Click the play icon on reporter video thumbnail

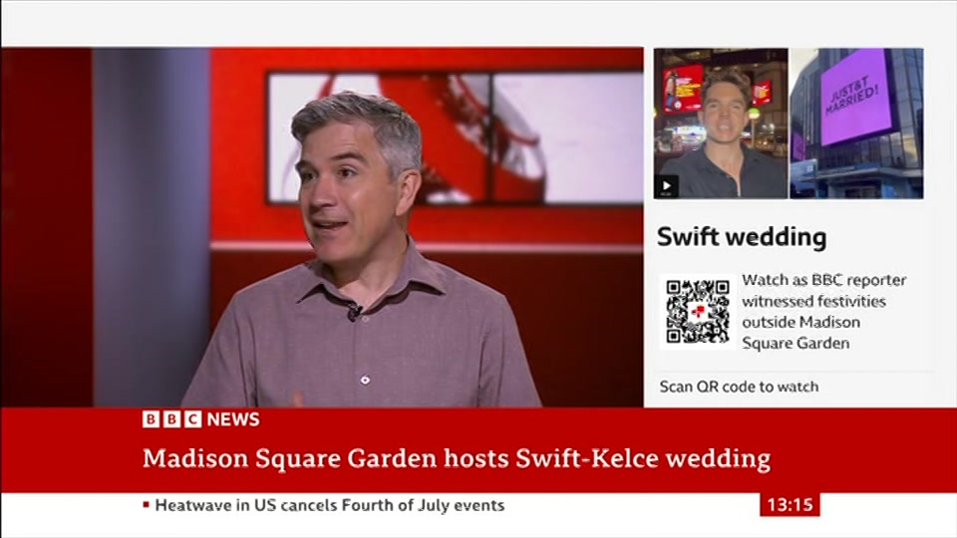[x=666, y=186]
